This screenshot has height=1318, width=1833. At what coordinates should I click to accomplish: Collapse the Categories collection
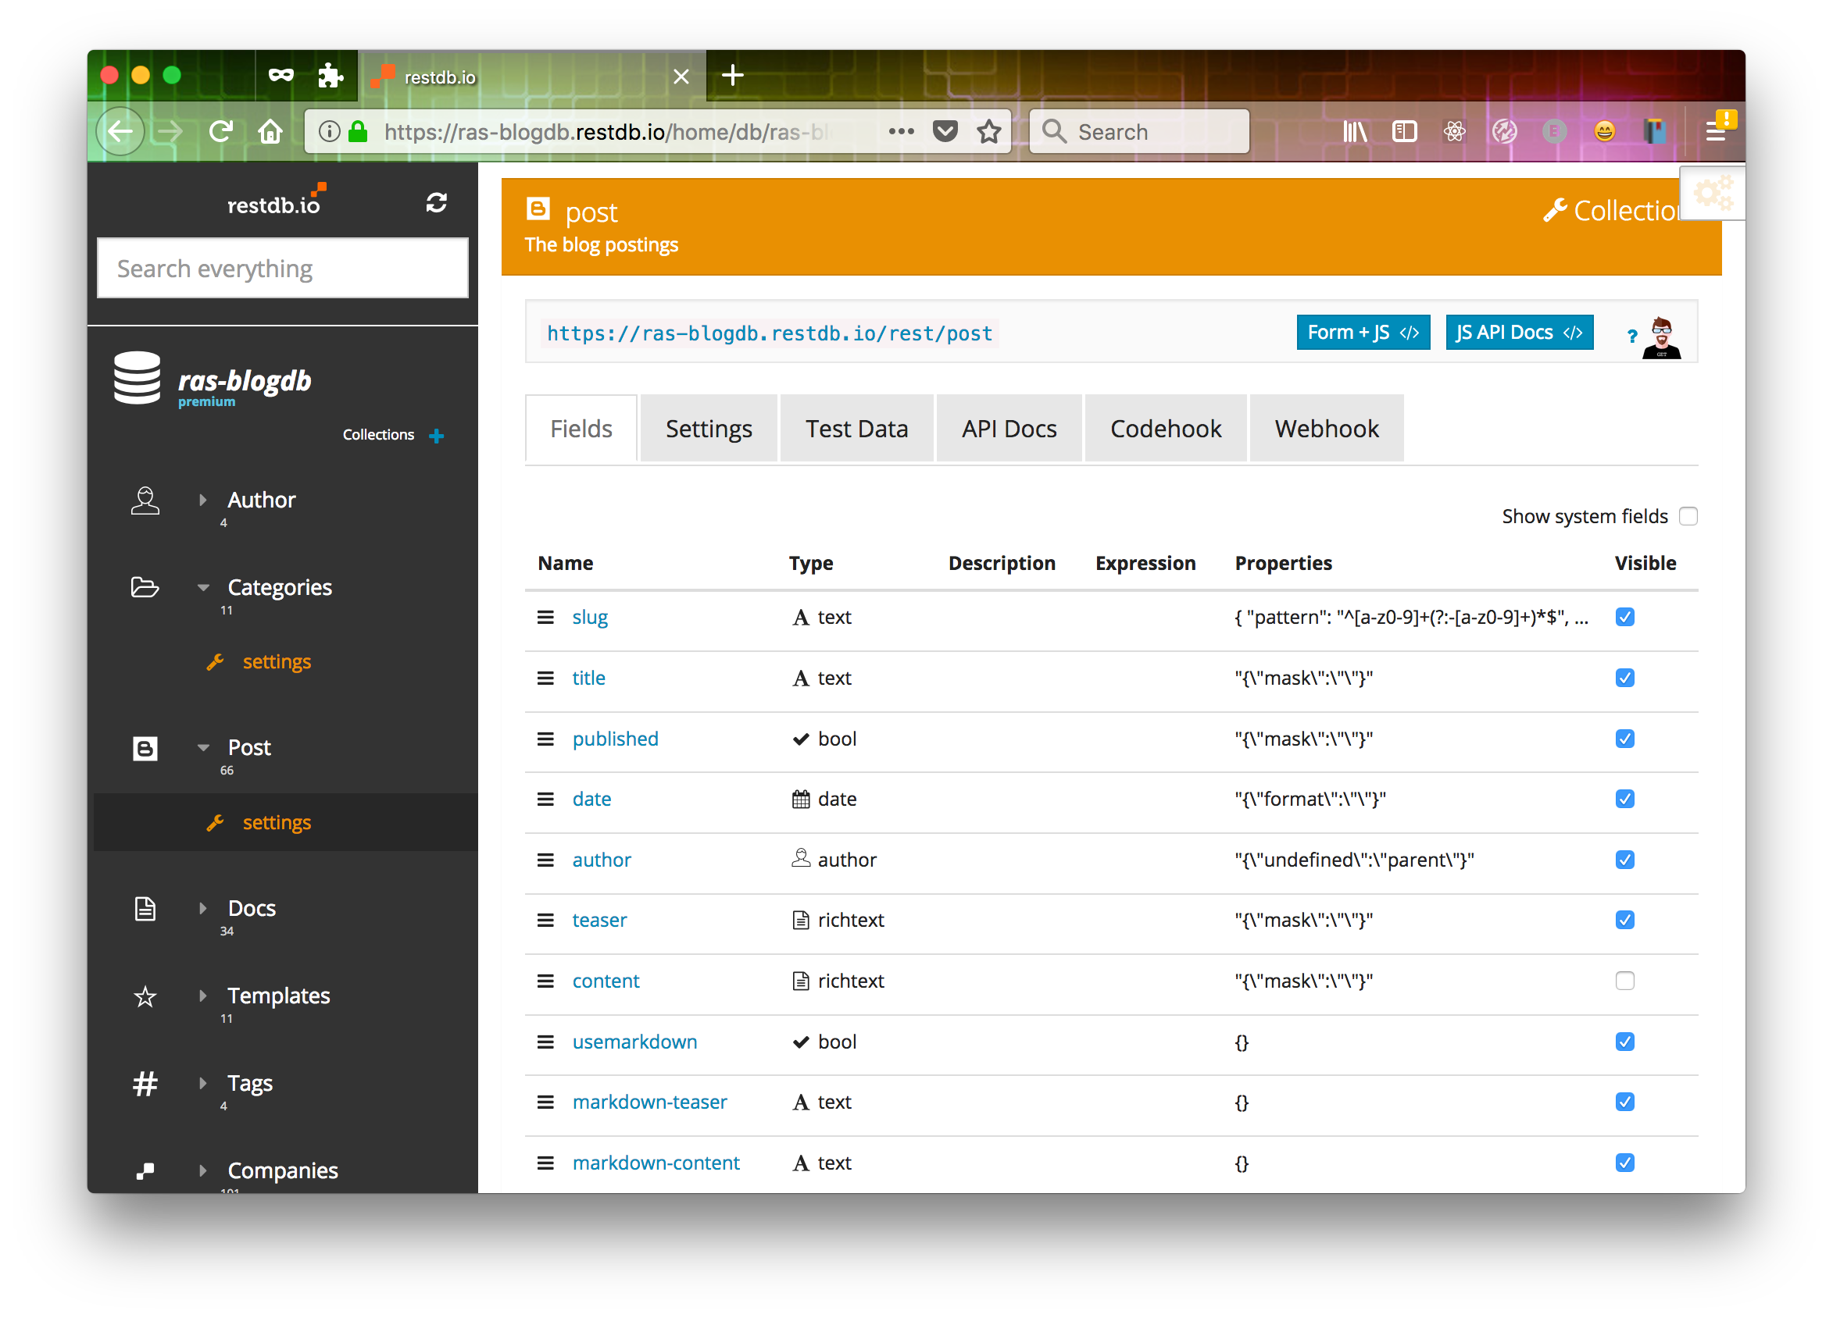coord(203,587)
